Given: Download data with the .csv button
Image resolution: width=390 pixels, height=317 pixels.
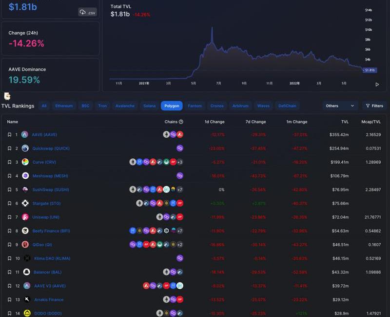Looking at the screenshot, I should [x=88, y=12].
